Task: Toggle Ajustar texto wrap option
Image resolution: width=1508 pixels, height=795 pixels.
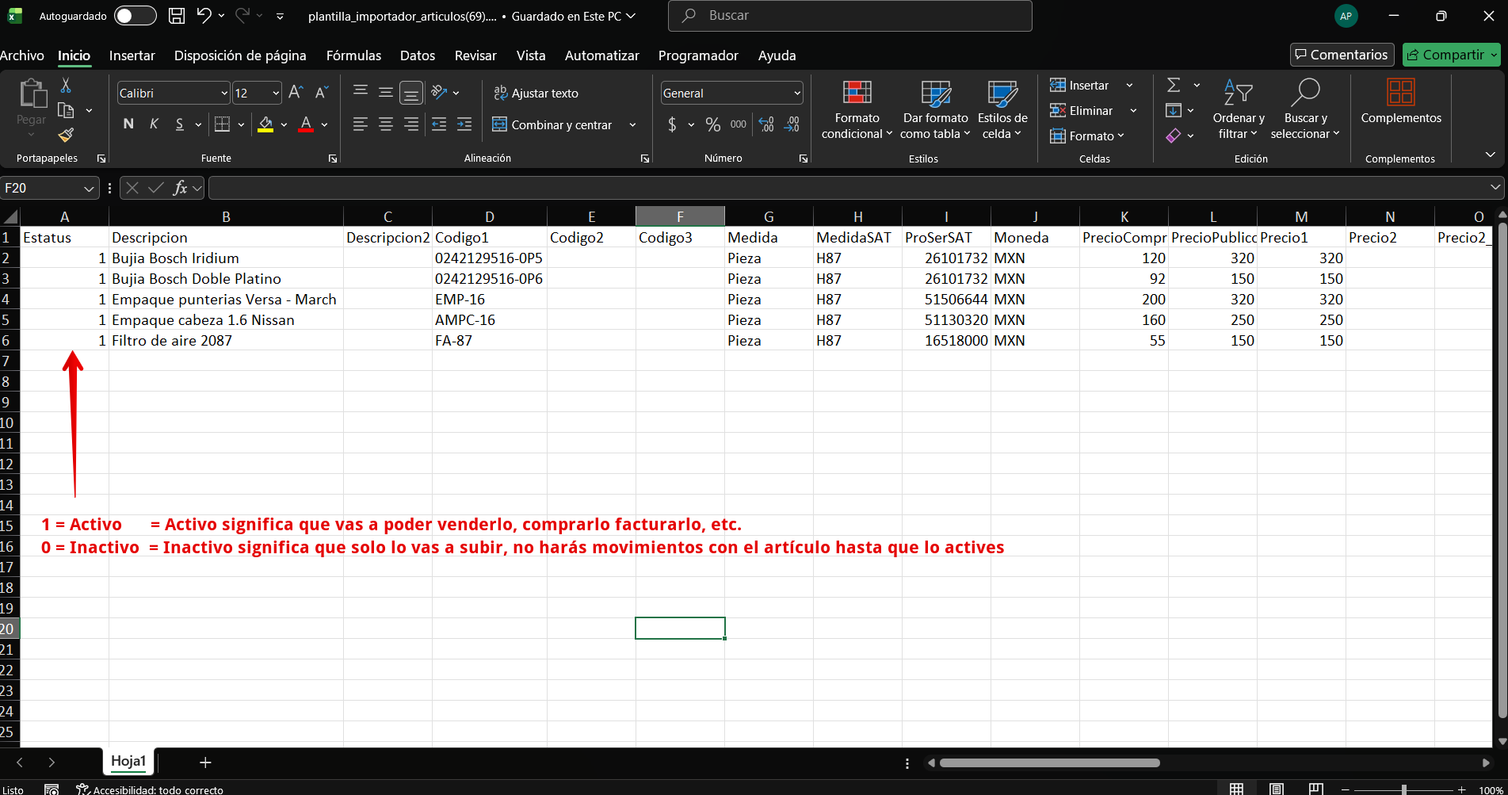Action: tap(536, 93)
